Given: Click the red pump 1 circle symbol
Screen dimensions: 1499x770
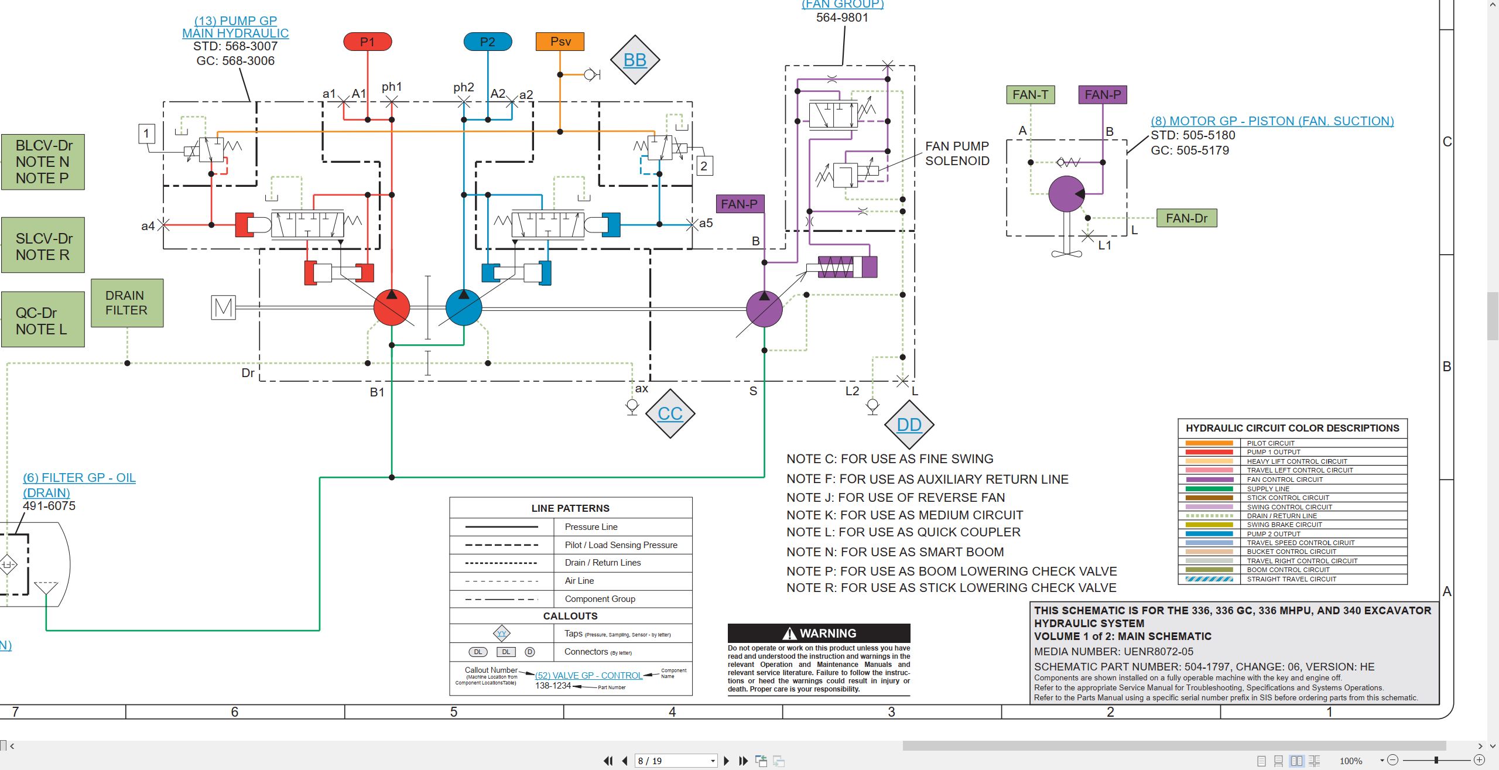Looking at the screenshot, I should coord(392,307).
